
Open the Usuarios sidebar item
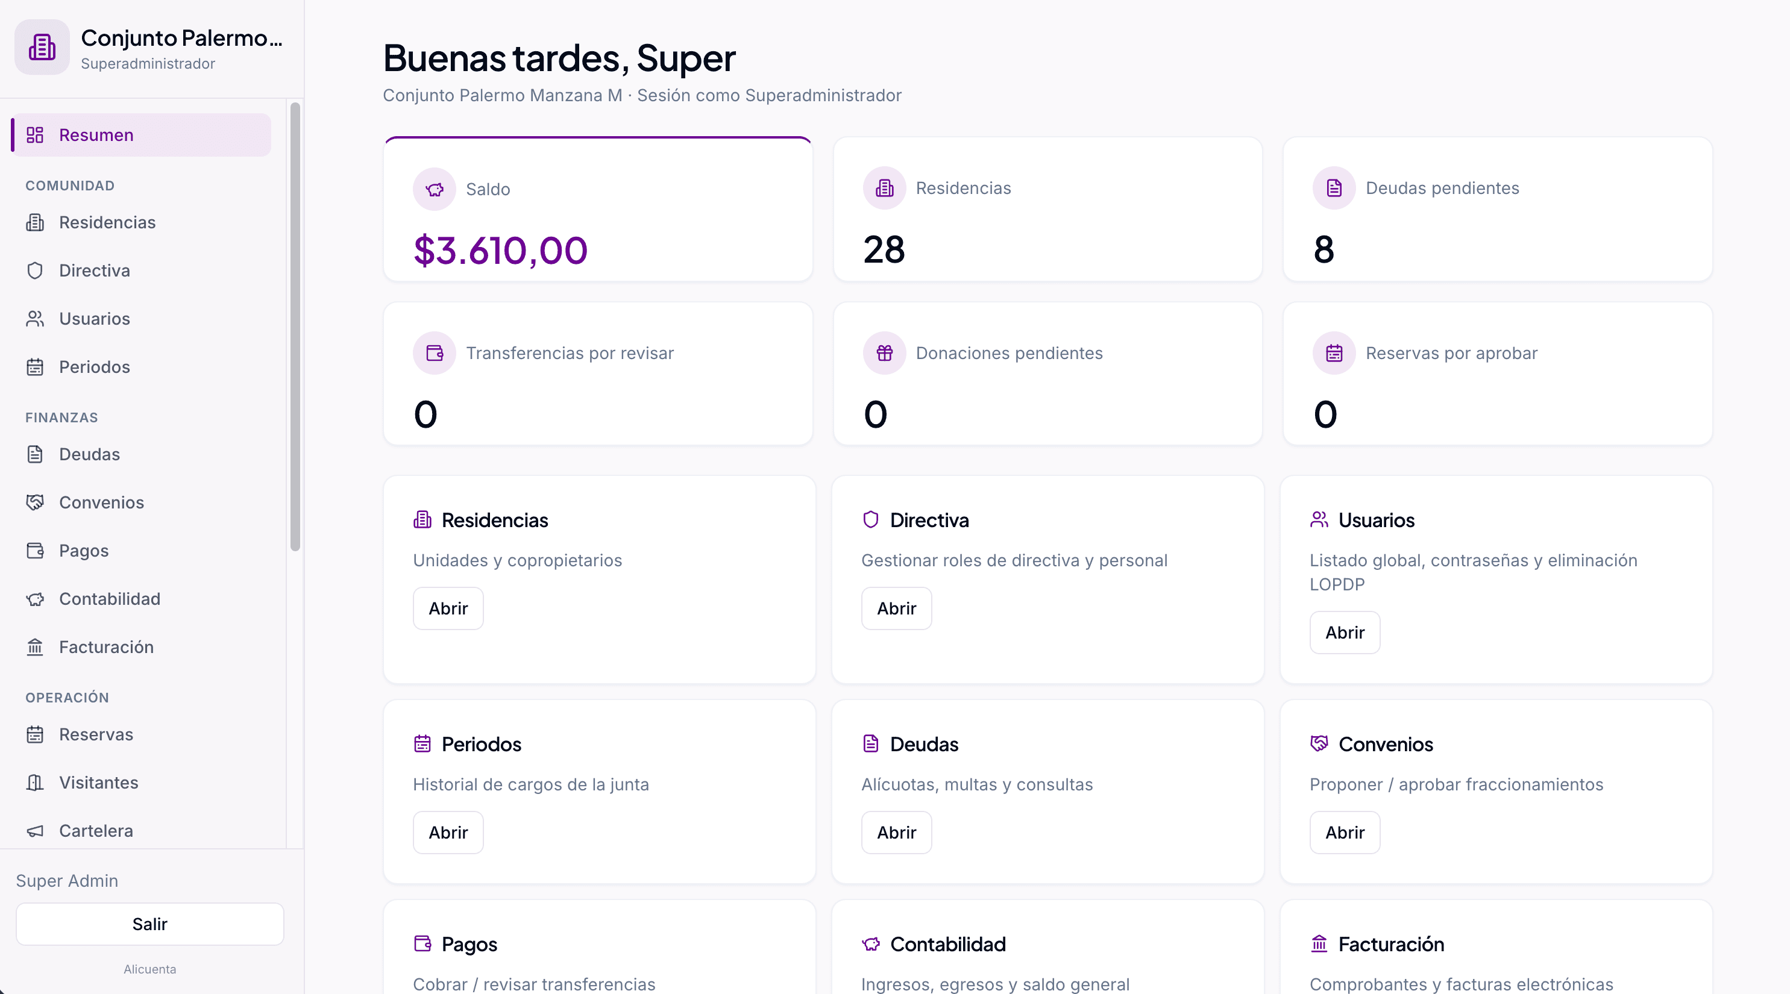pyautogui.click(x=141, y=319)
